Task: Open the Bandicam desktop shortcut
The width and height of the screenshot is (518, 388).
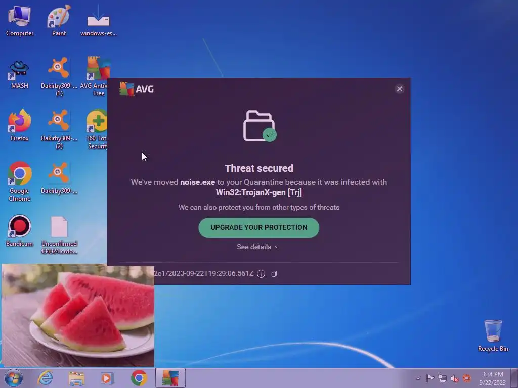Action: 20,231
